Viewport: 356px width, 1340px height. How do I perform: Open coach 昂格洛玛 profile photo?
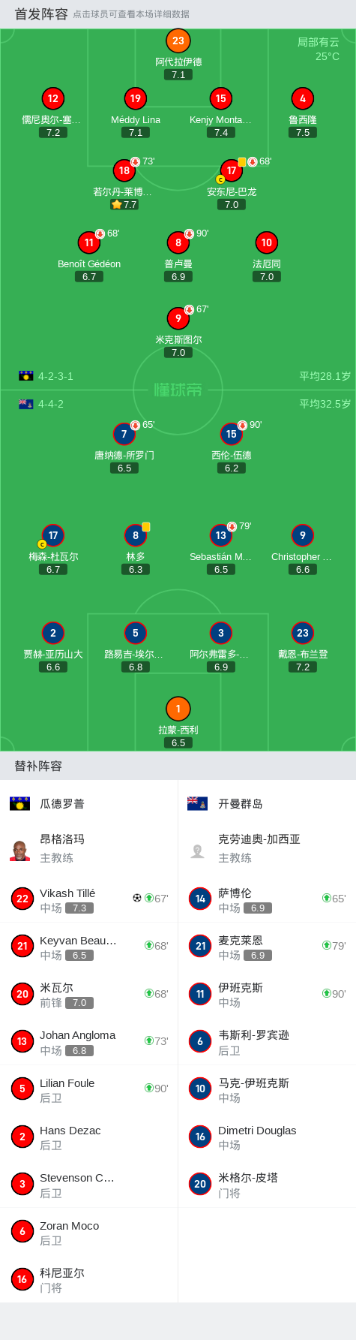[20, 849]
